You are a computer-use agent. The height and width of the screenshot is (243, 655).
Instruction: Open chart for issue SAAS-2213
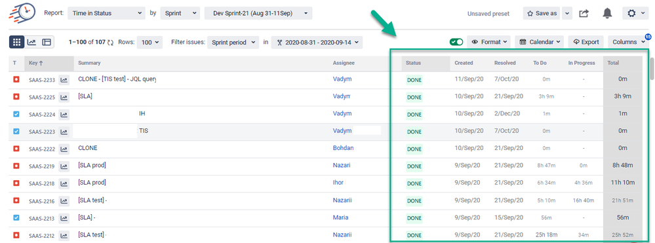click(64, 218)
